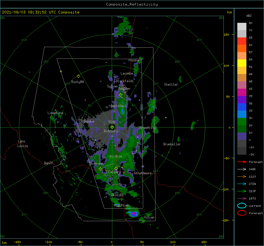
Task: Select the red 60-65 dBZ color swatch
Action: 242,41
